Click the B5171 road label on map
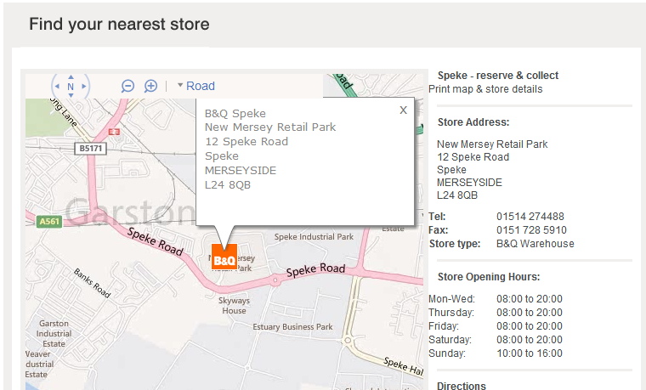This screenshot has width=646, height=390. tap(89, 148)
